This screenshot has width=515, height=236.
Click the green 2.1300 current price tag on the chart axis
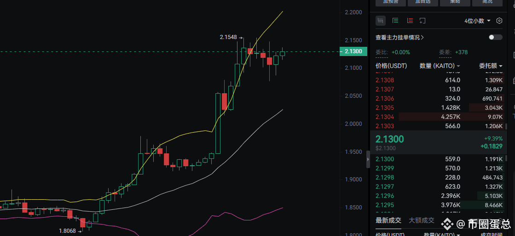353,51
